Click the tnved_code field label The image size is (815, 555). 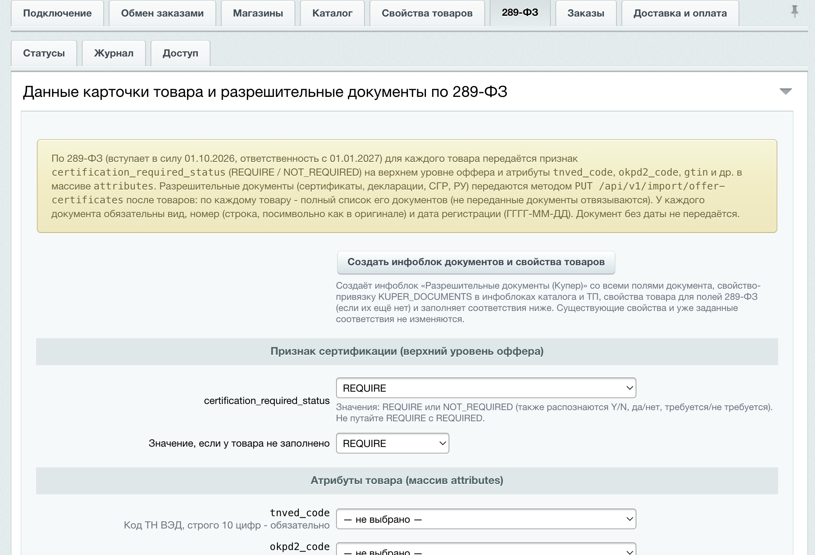tap(300, 513)
